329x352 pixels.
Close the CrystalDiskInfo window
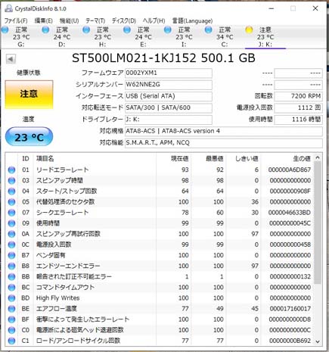[x=315, y=8]
